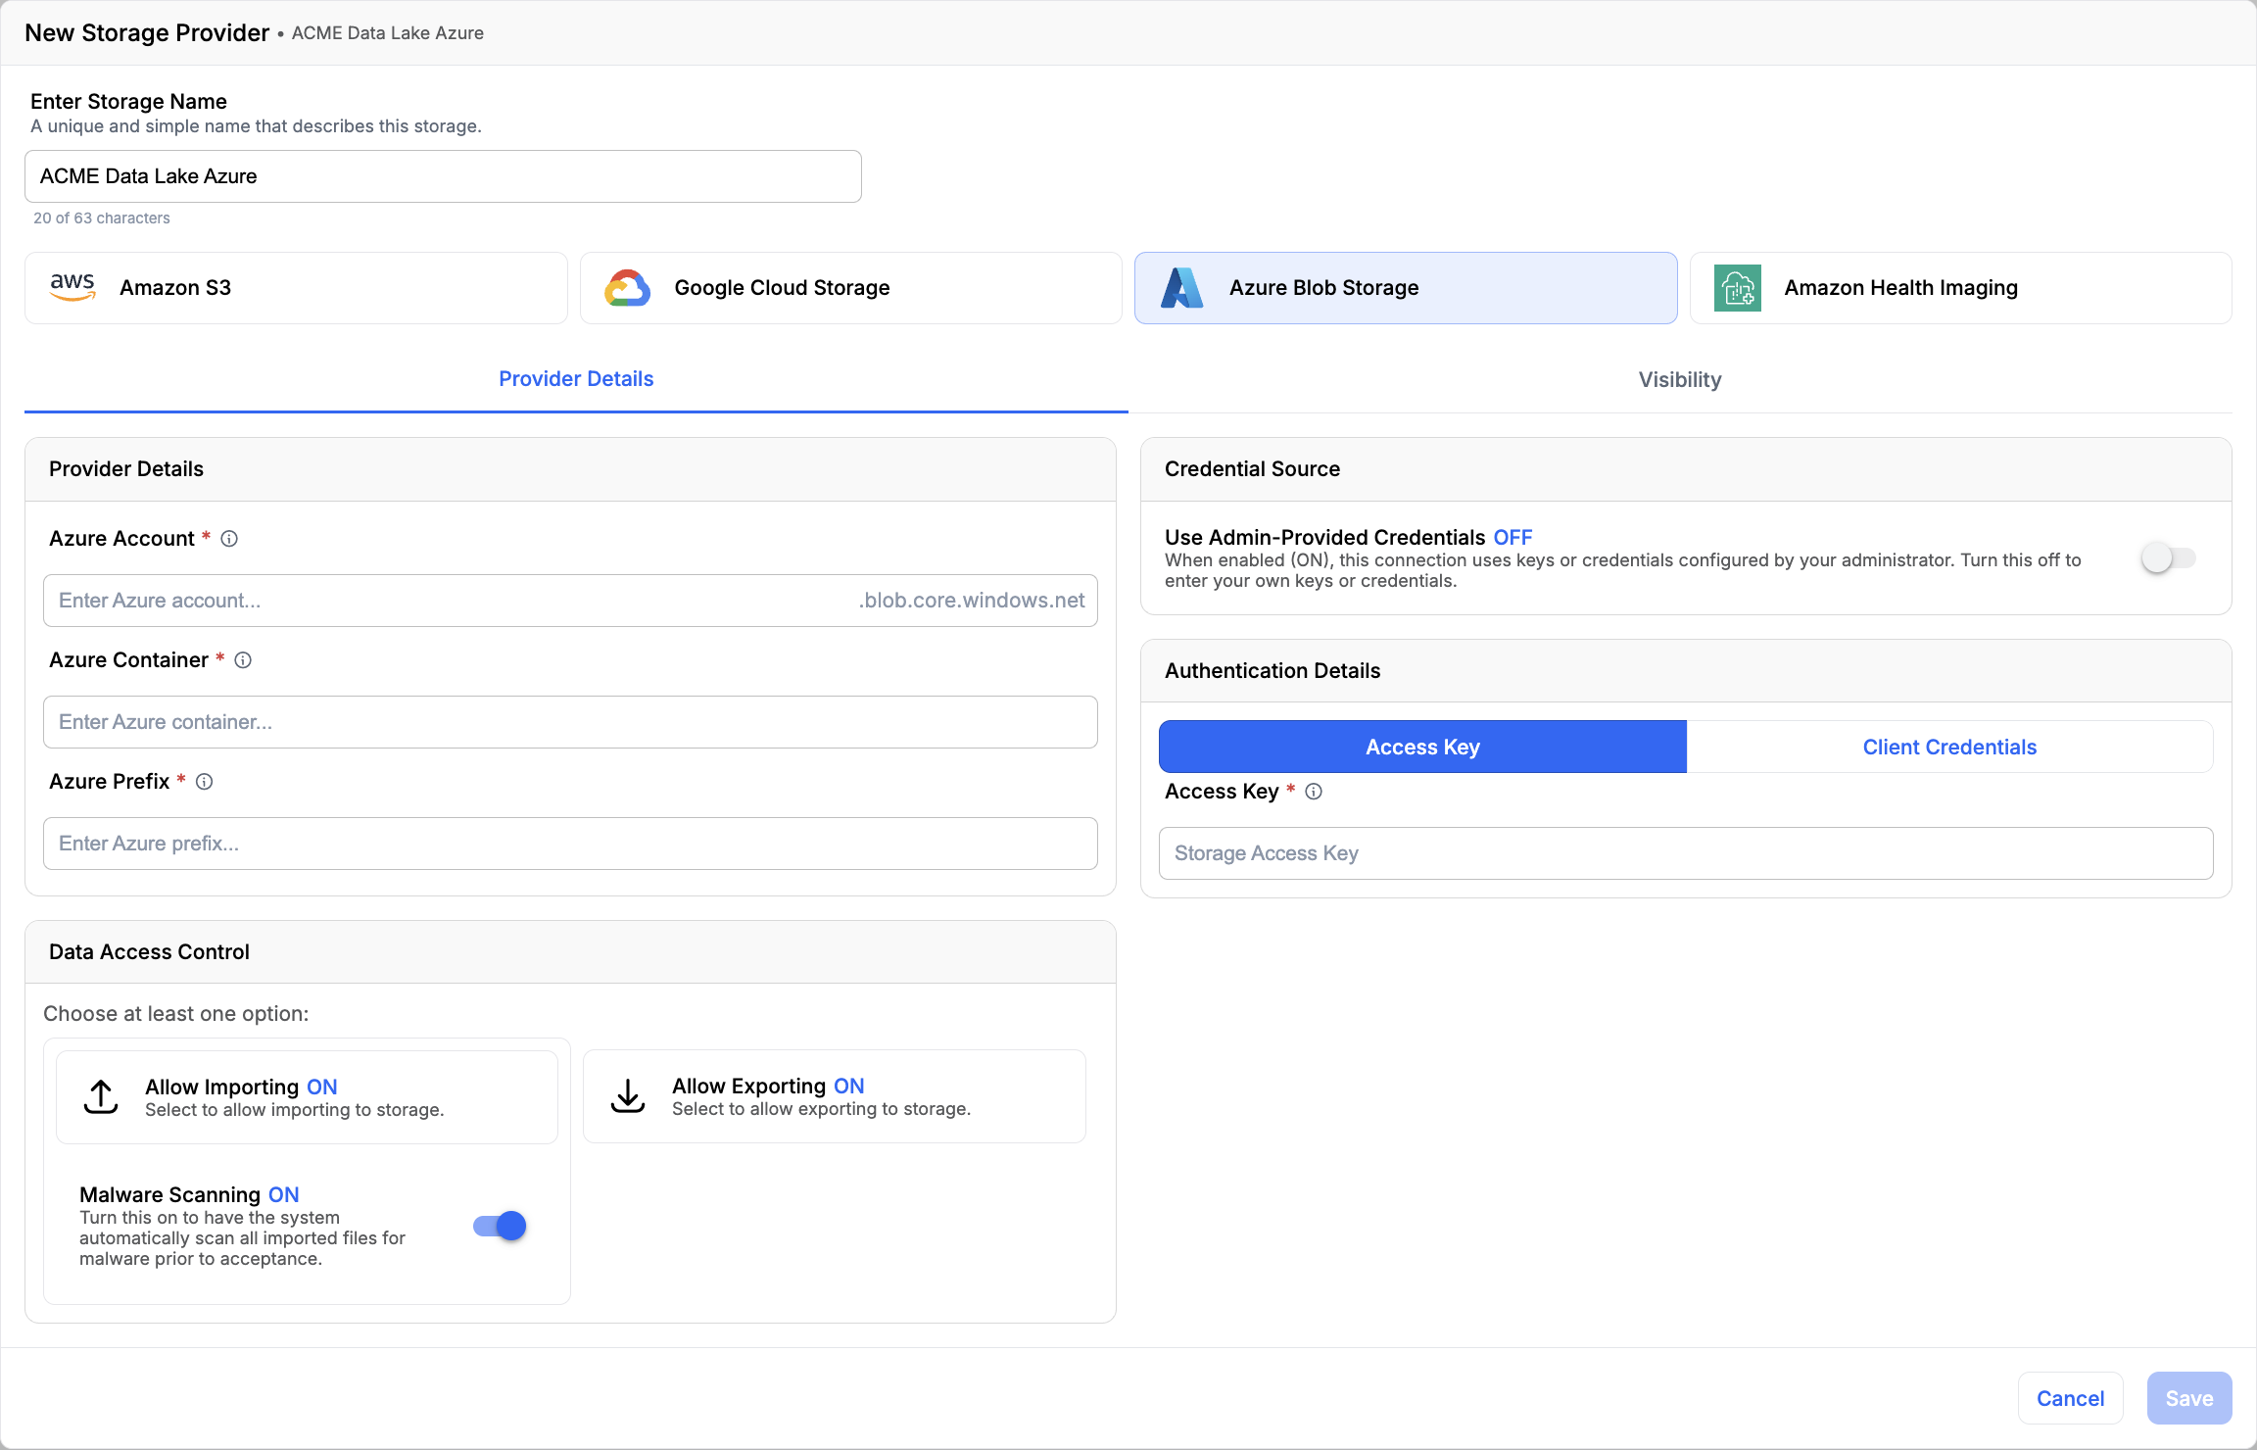Click the Azure logo icon
This screenshot has height=1450, width=2257.
1182,288
